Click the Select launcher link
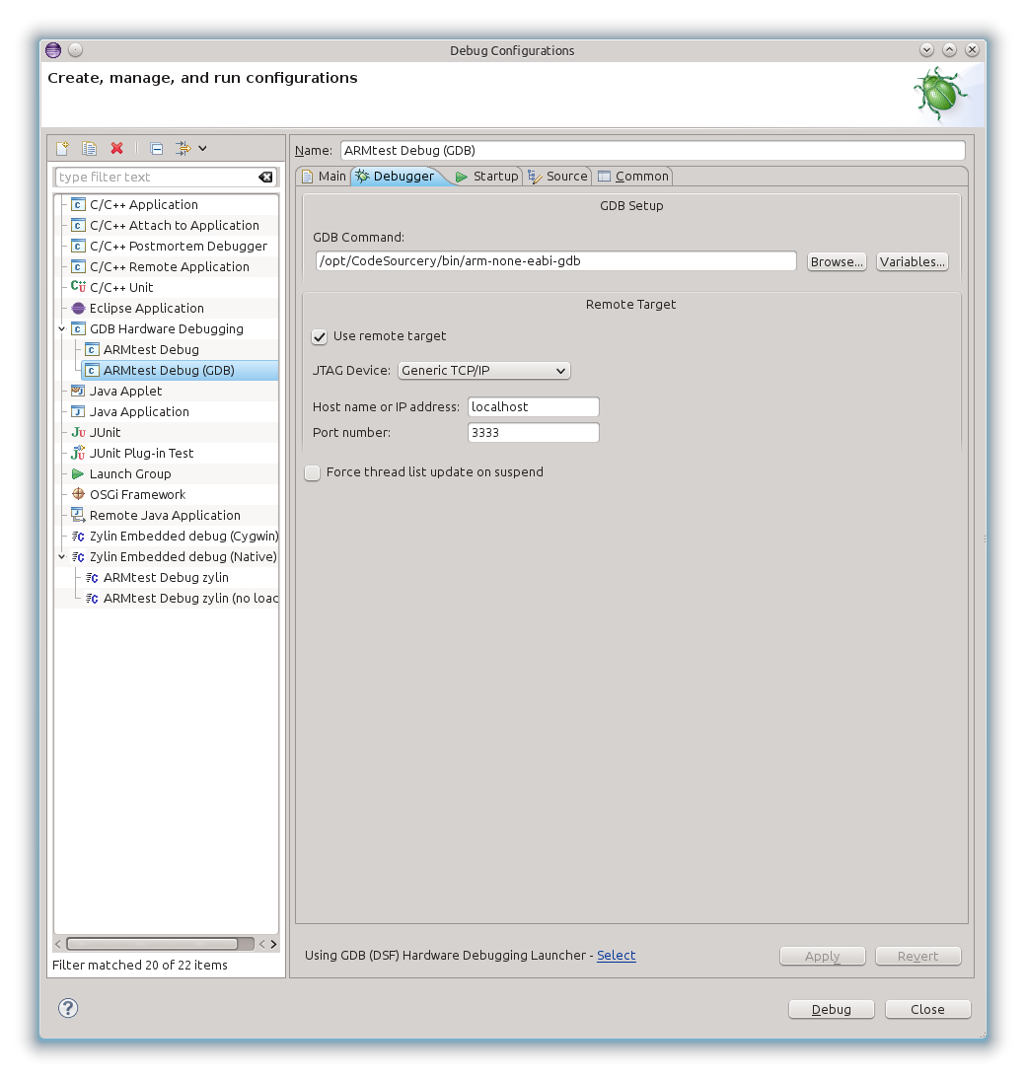Image resolution: width=1026 pixels, height=1078 pixels. tap(616, 955)
